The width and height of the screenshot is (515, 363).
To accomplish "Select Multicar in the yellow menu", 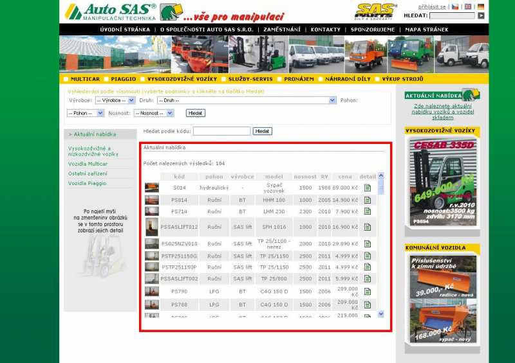I will pyautogui.click(x=85, y=79).
